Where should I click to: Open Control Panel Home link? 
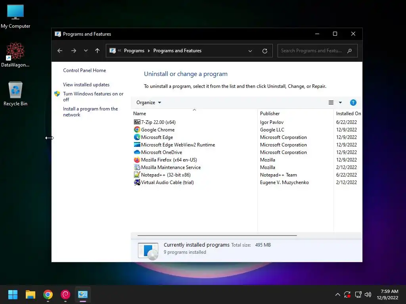(84, 70)
